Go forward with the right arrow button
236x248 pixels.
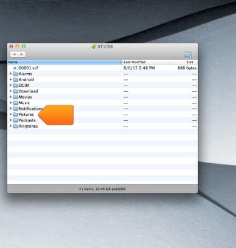click(x=22, y=55)
